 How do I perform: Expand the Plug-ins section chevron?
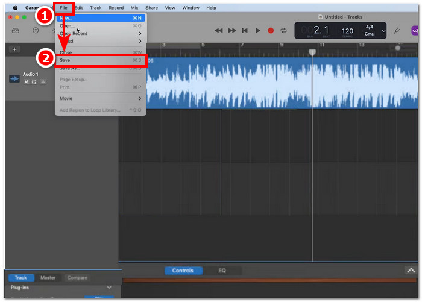coord(109,288)
